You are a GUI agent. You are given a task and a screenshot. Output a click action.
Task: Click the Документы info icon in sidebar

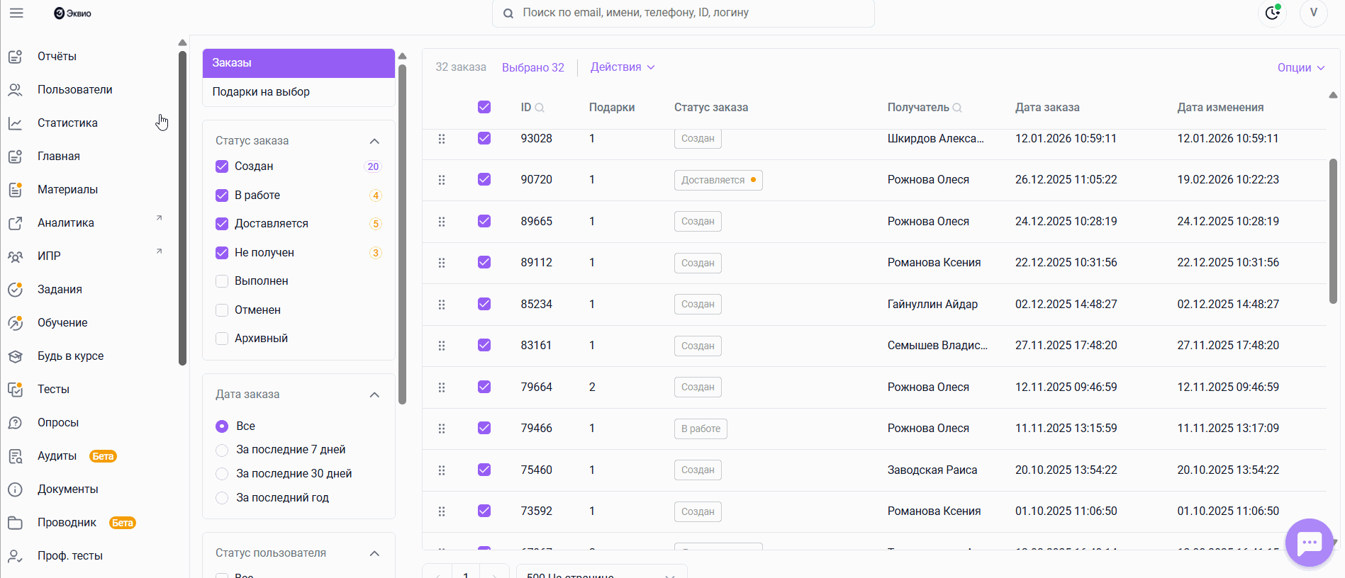15,489
